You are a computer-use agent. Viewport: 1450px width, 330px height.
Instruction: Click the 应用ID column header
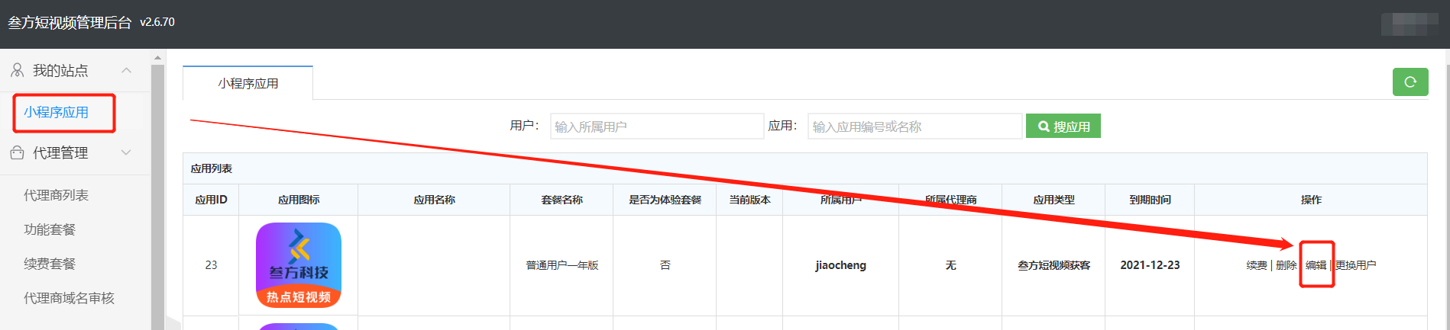point(211,200)
